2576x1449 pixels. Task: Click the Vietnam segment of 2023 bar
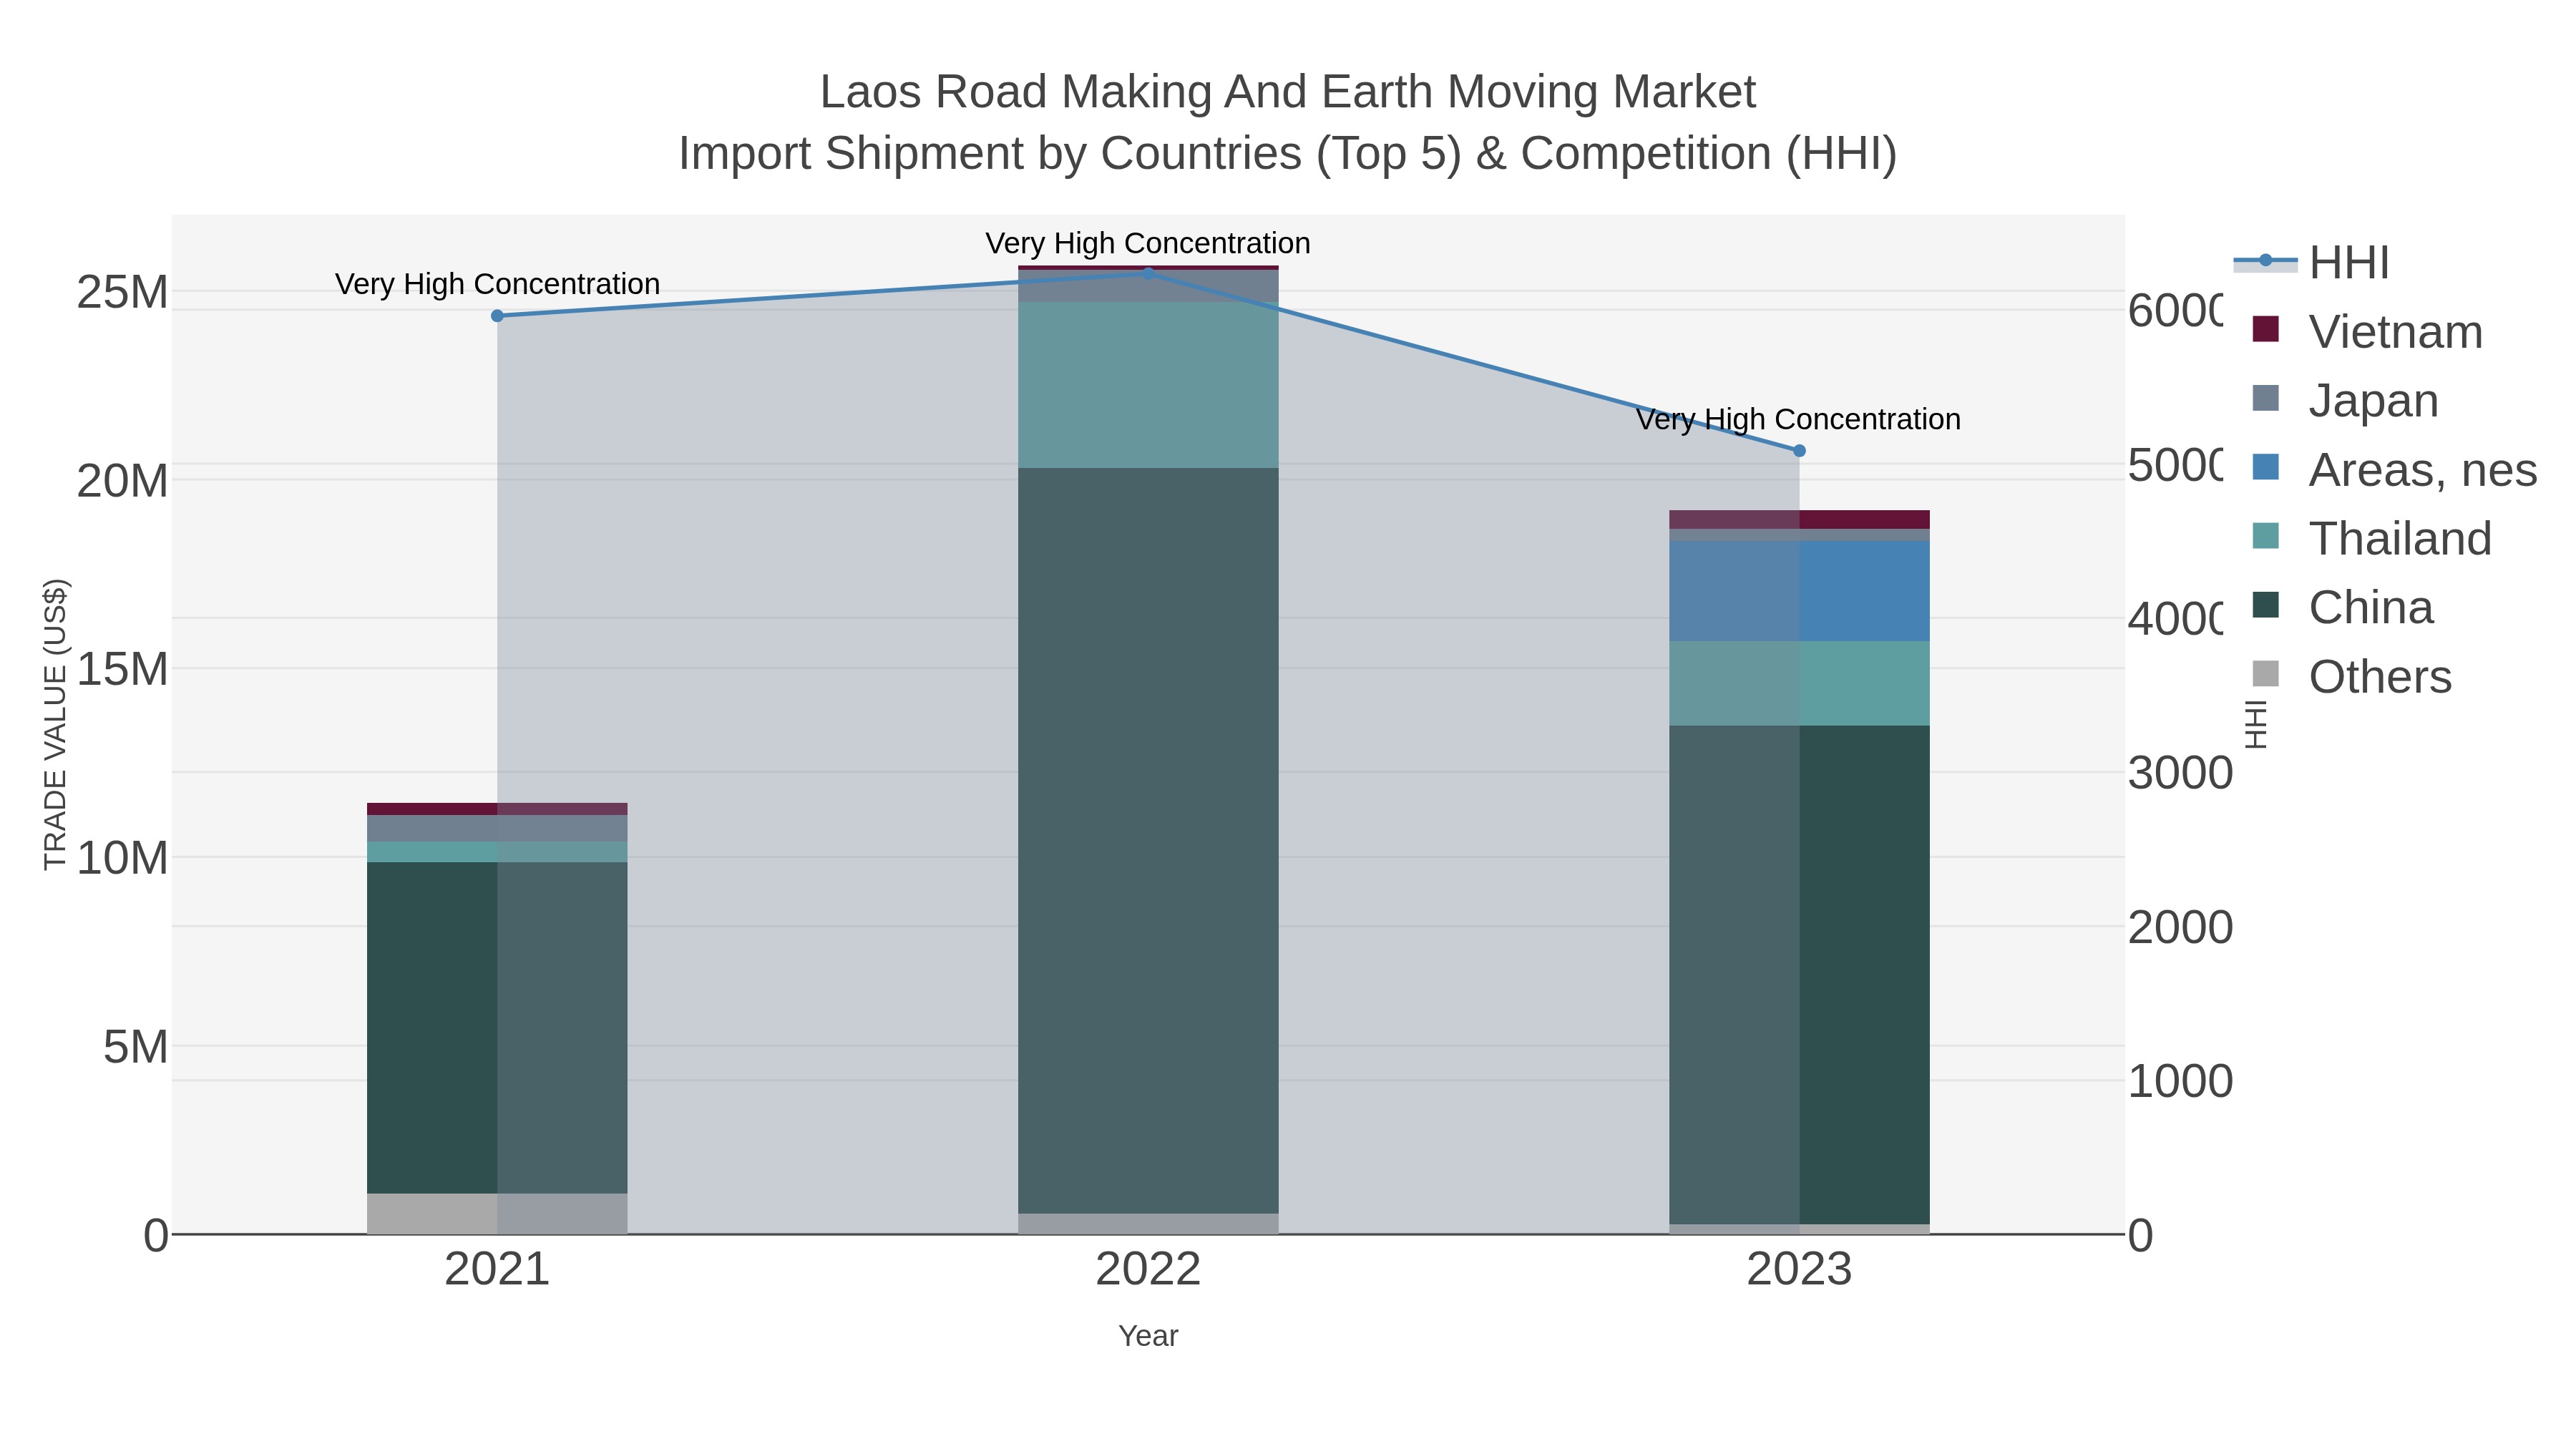(x=1799, y=519)
